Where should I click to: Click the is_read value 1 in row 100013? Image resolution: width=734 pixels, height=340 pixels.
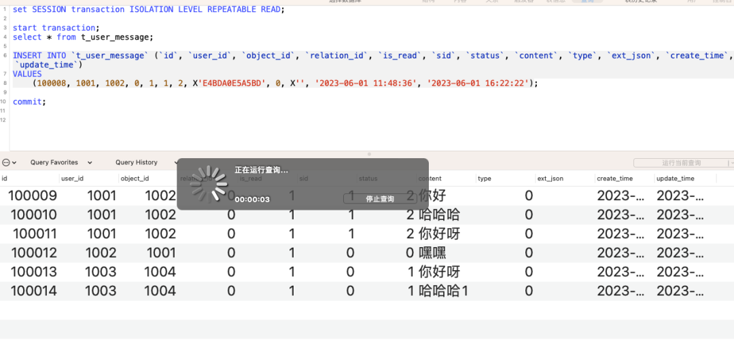[292, 271]
